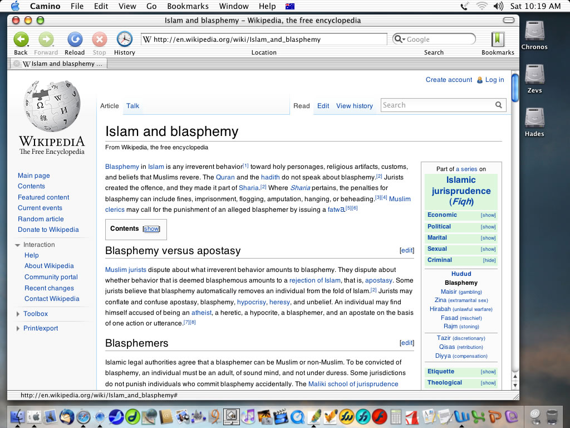The image size is (570, 428).
Task: Hide the Criminal section in sidebar box
Action: (x=489, y=260)
